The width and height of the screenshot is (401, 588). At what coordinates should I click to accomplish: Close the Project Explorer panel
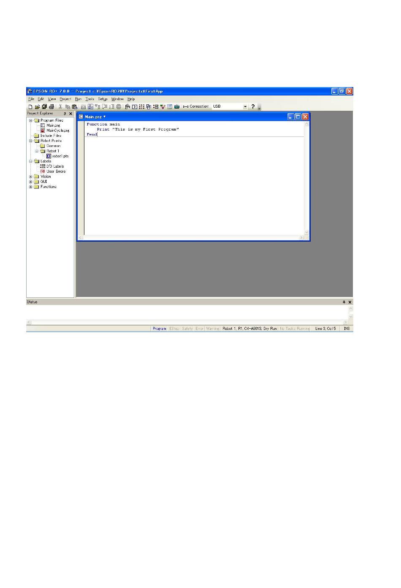[x=70, y=114]
